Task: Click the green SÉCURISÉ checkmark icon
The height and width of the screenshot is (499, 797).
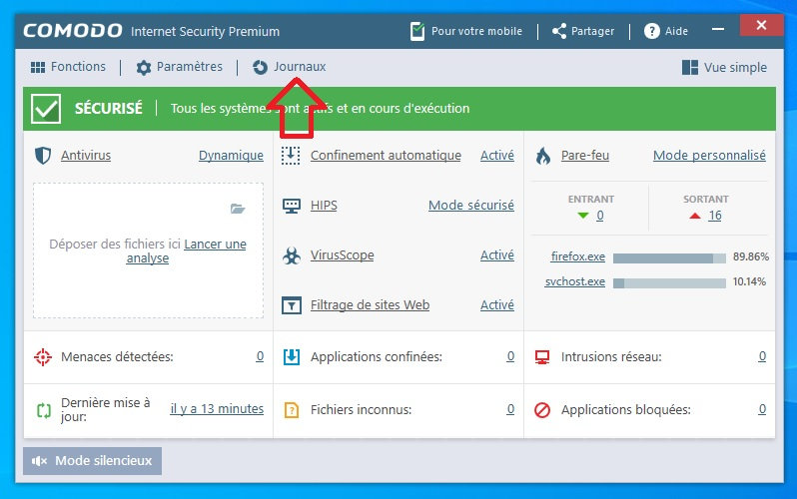Action: click(46, 109)
